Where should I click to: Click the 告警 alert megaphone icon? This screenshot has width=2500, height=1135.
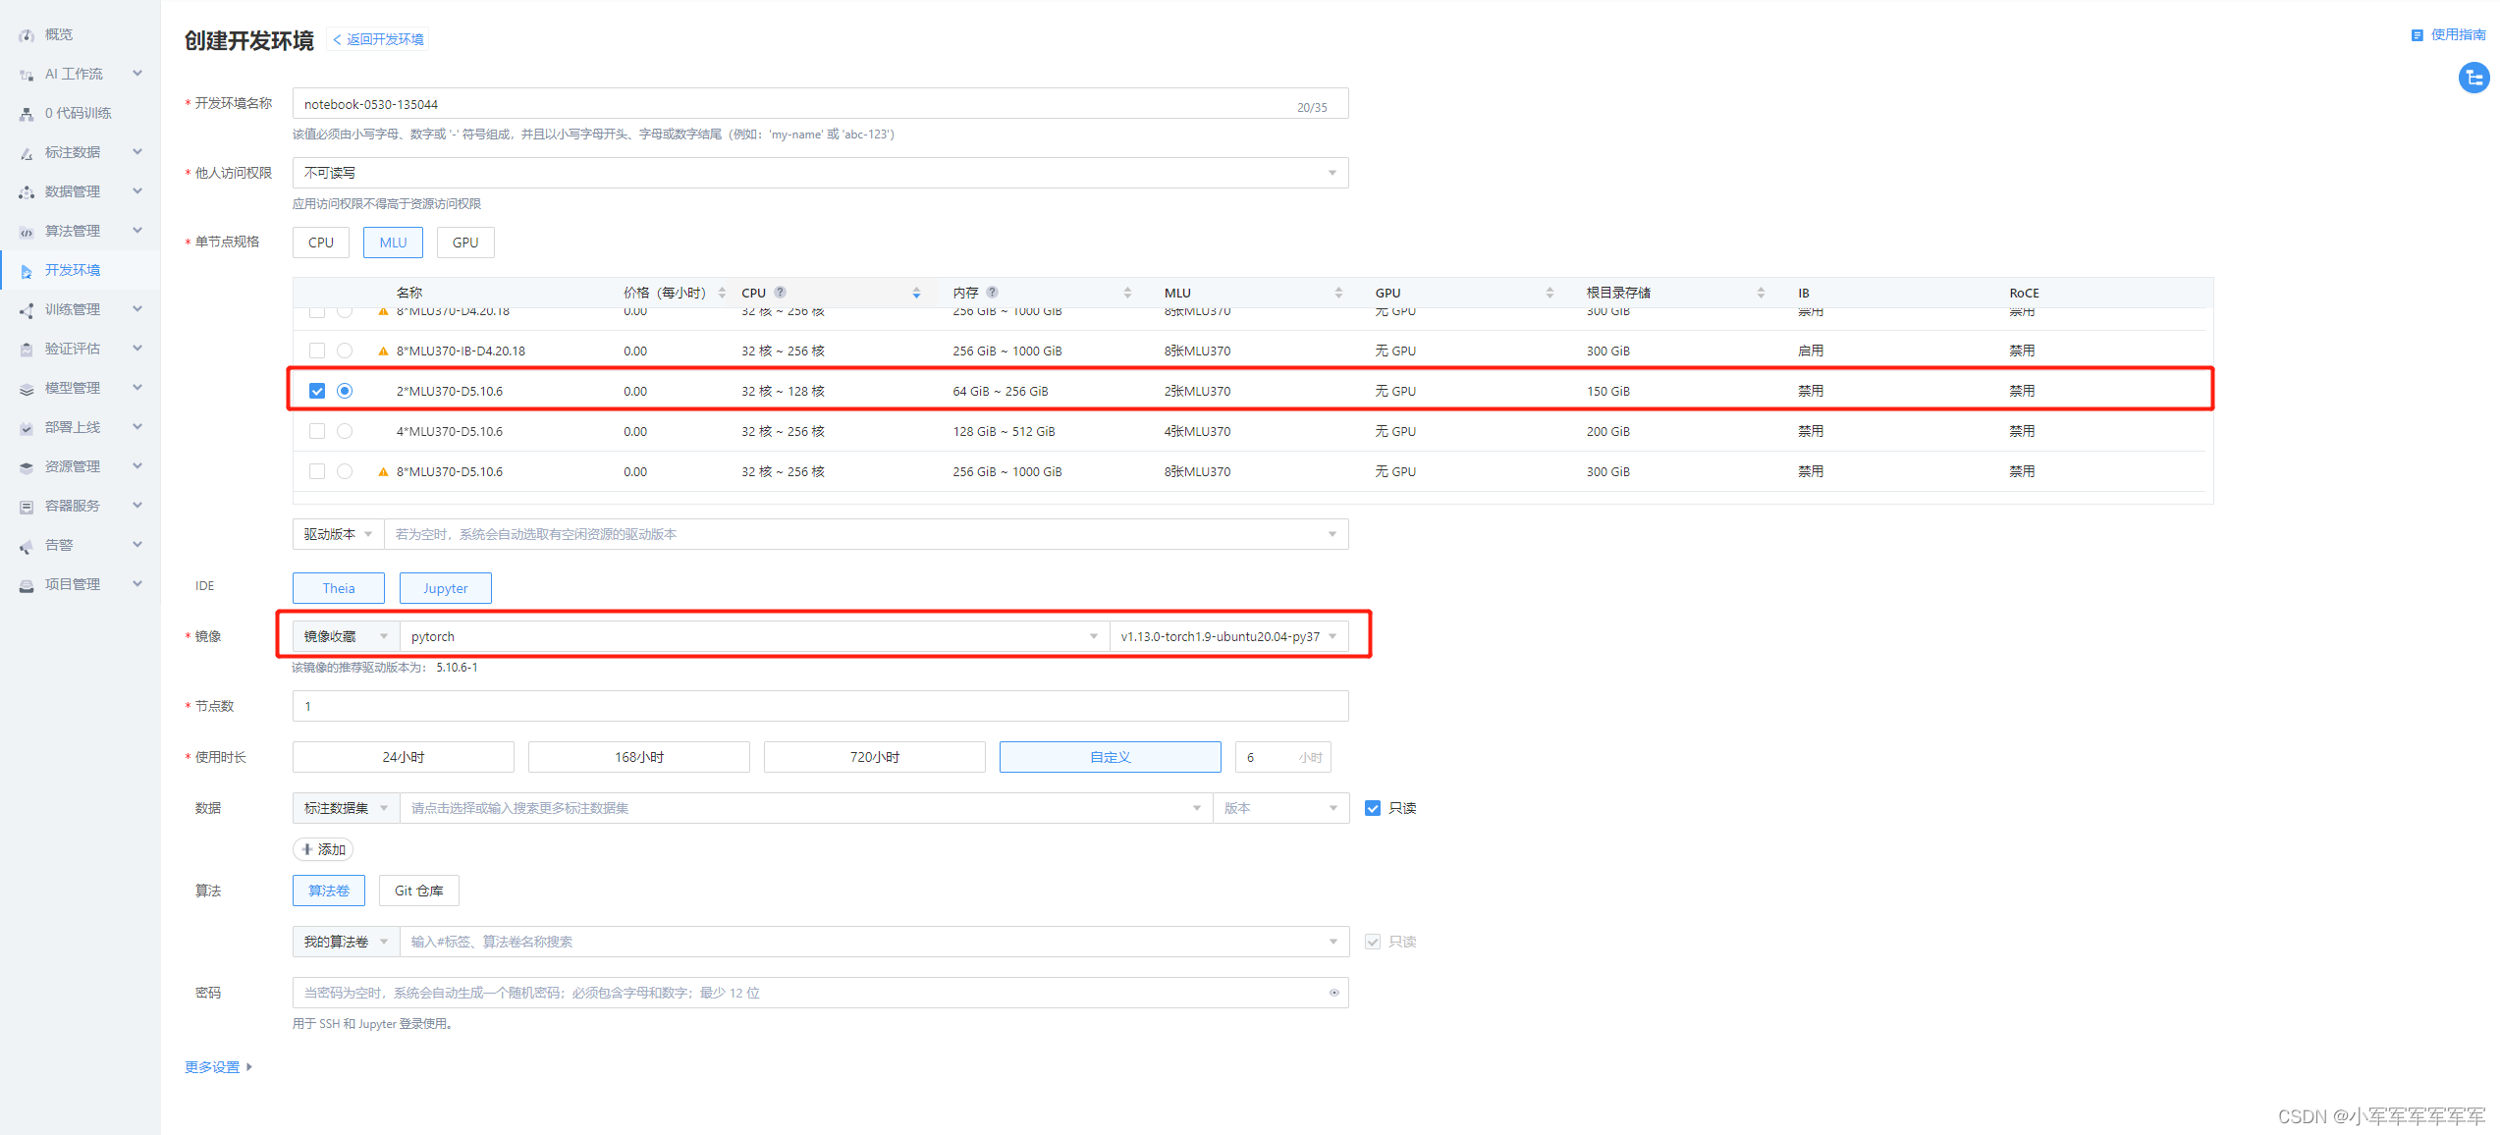tap(27, 546)
